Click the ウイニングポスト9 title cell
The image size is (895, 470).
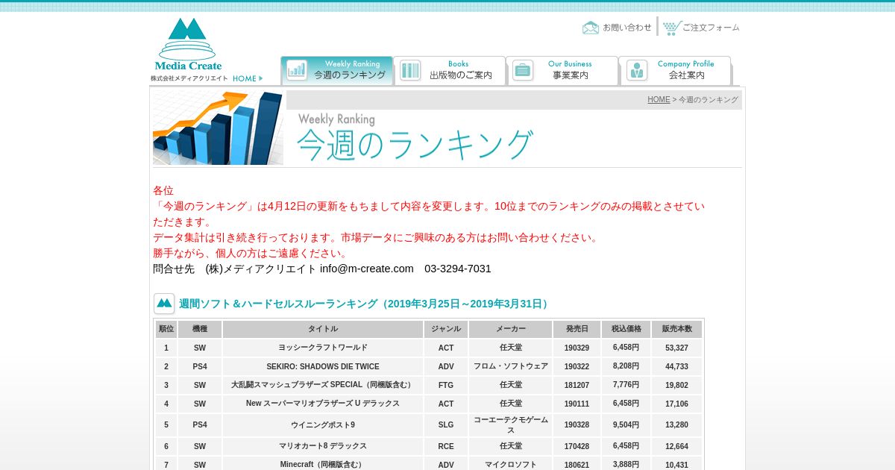323,425
